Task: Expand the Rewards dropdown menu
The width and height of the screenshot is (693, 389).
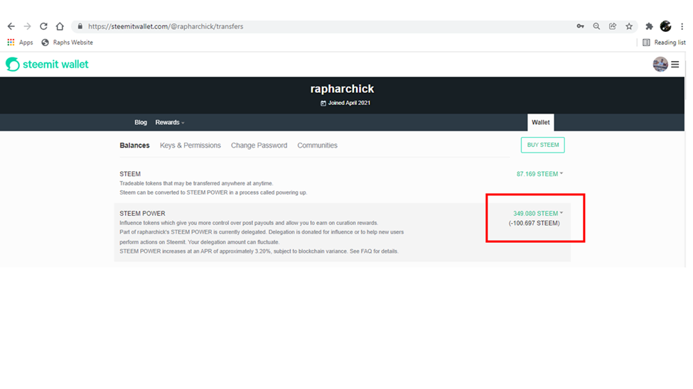Action: coord(170,122)
